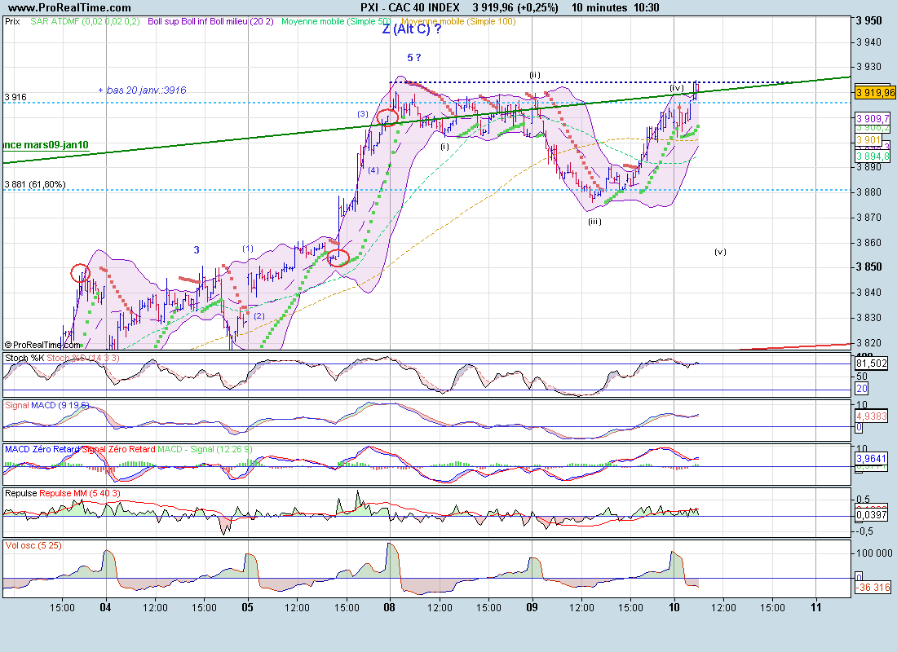Click the SAR ATDMF (0,02 0,02 0,2) label
Viewport: 897px width, 652px height.
[86, 22]
